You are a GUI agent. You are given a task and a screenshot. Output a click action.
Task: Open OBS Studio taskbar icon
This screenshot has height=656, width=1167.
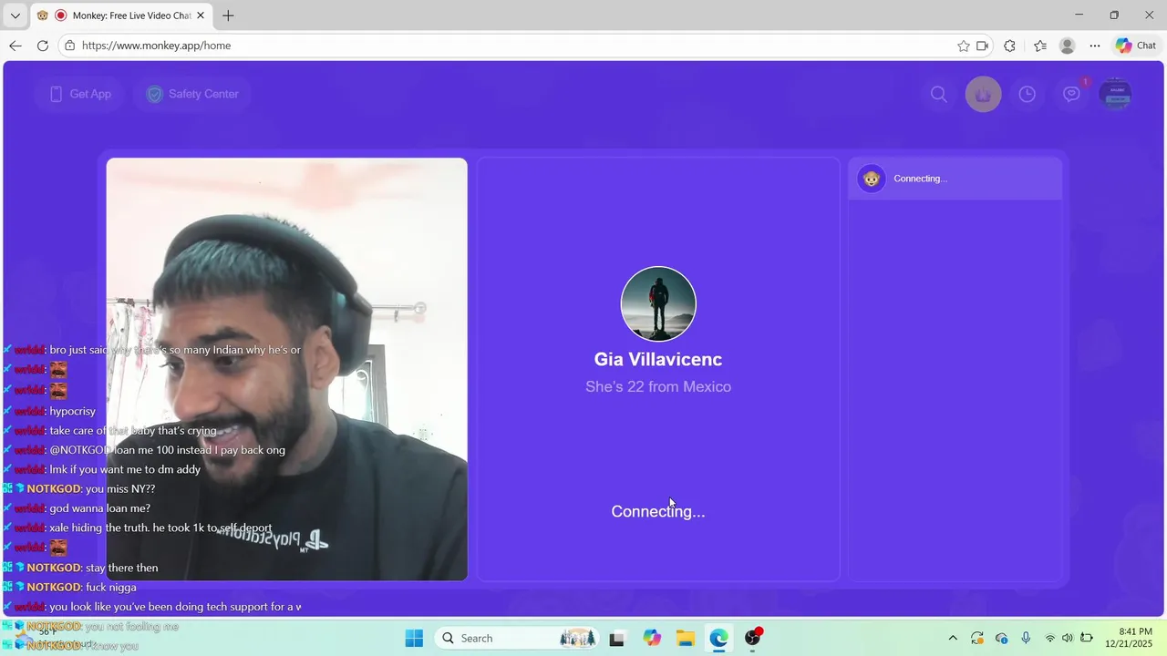[753, 638]
